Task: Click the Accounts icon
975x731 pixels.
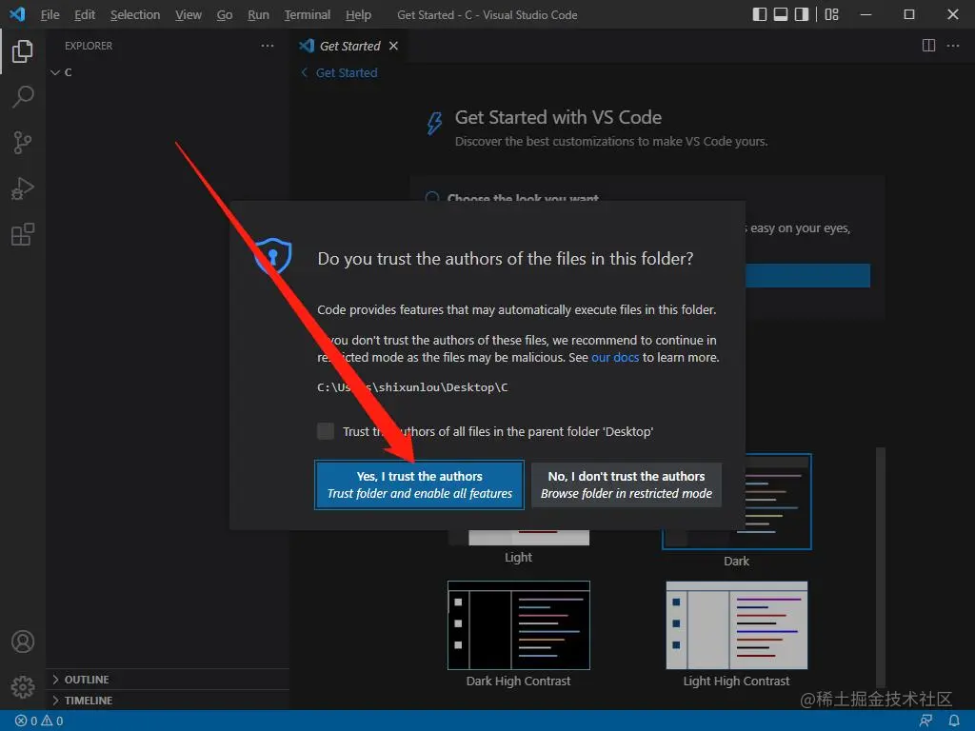Action: click(23, 642)
